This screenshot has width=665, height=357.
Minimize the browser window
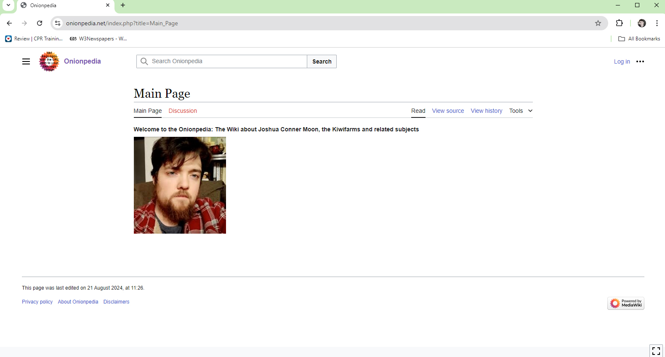click(618, 5)
